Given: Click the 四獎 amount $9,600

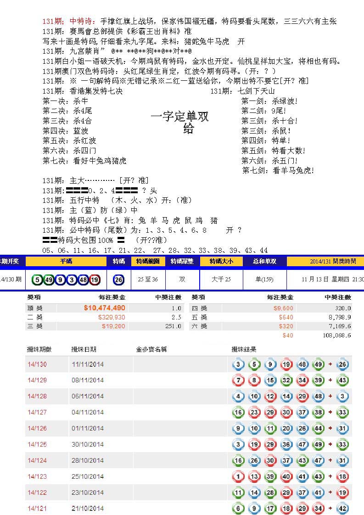Looking at the screenshot, I should (x=283, y=308).
